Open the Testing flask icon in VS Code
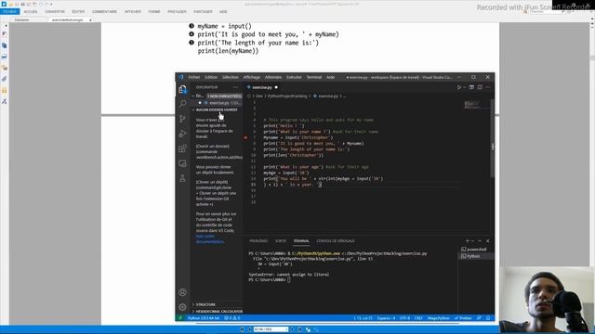595x334 pixels. tap(182, 178)
